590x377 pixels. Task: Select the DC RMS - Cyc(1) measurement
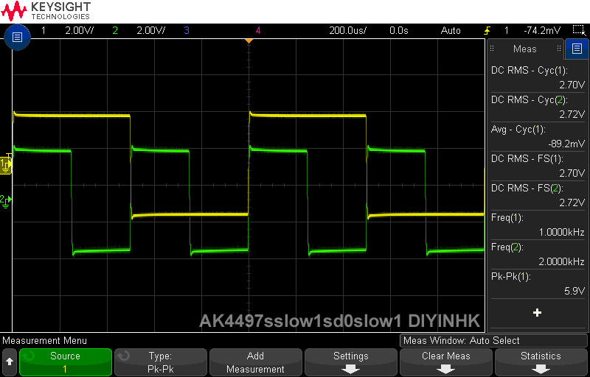click(x=538, y=77)
